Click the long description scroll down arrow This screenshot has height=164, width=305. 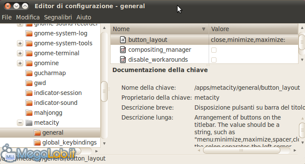pyautogui.click(x=302, y=142)
